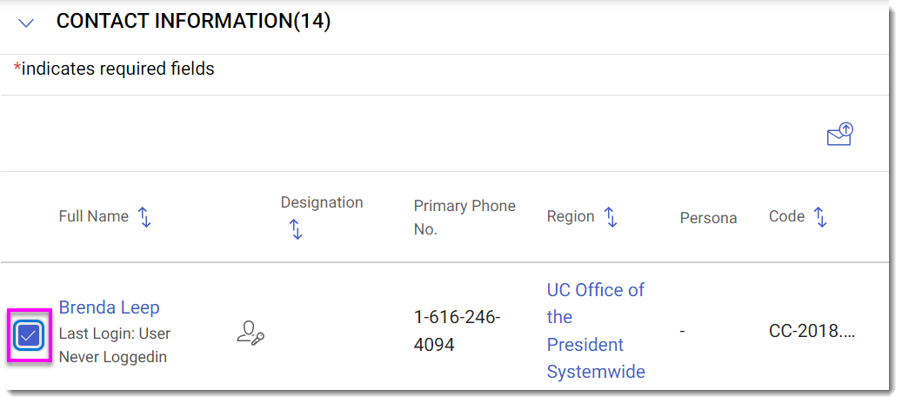The width and height of the screenshot is (902, 403).
Task: Open Brenda Leep's contact link
Action: click(110, 307)
